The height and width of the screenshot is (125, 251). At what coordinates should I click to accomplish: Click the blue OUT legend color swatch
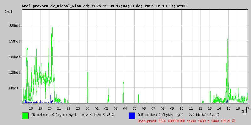132,116
